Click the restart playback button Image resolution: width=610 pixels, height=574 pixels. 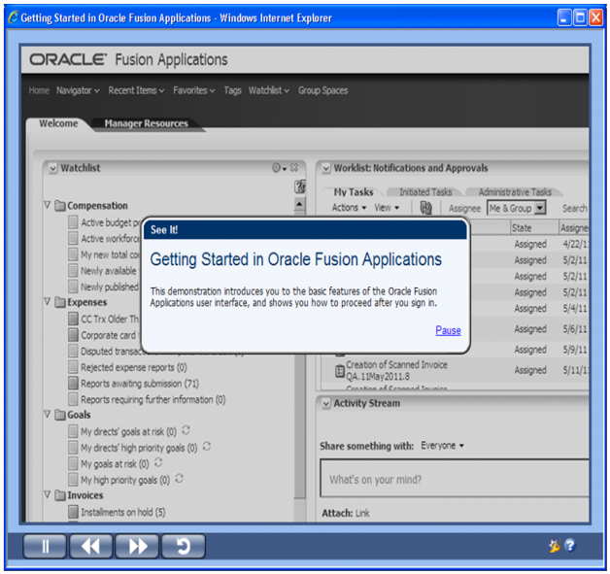click(184, 547)
